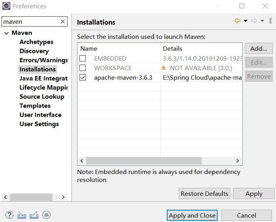The image size is (276, 222).
Task: Open Java EE Integration preference page
Action: 43,78
